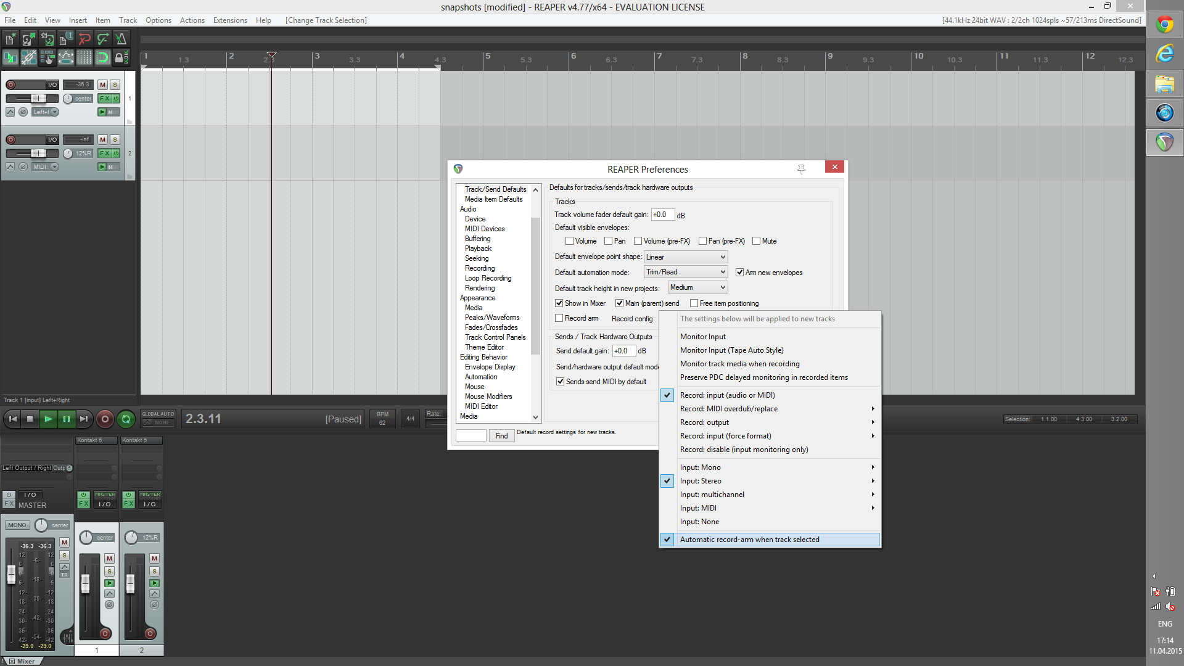
Task: Click the open project toolbar icon
Action: pyautogui.click(x=29, y=39)
